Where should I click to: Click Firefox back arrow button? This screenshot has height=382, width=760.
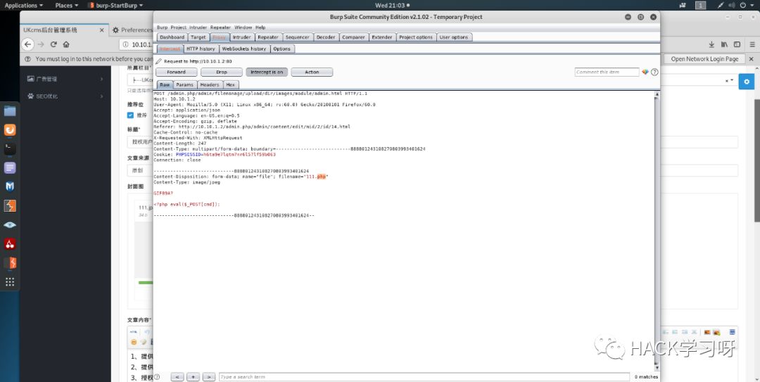pyautogui.click(x=28, y=44)
